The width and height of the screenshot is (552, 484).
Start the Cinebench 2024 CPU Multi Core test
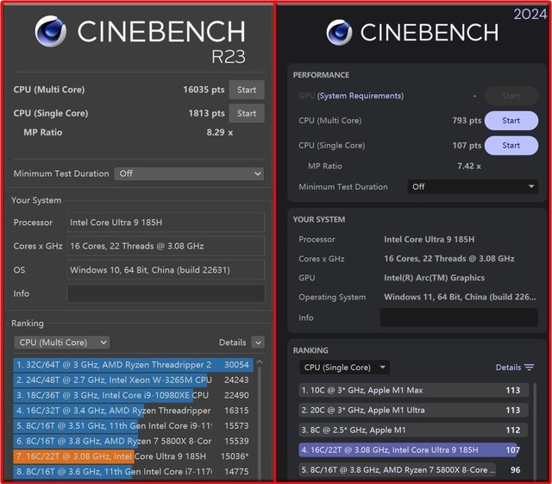tap(511, 121)
